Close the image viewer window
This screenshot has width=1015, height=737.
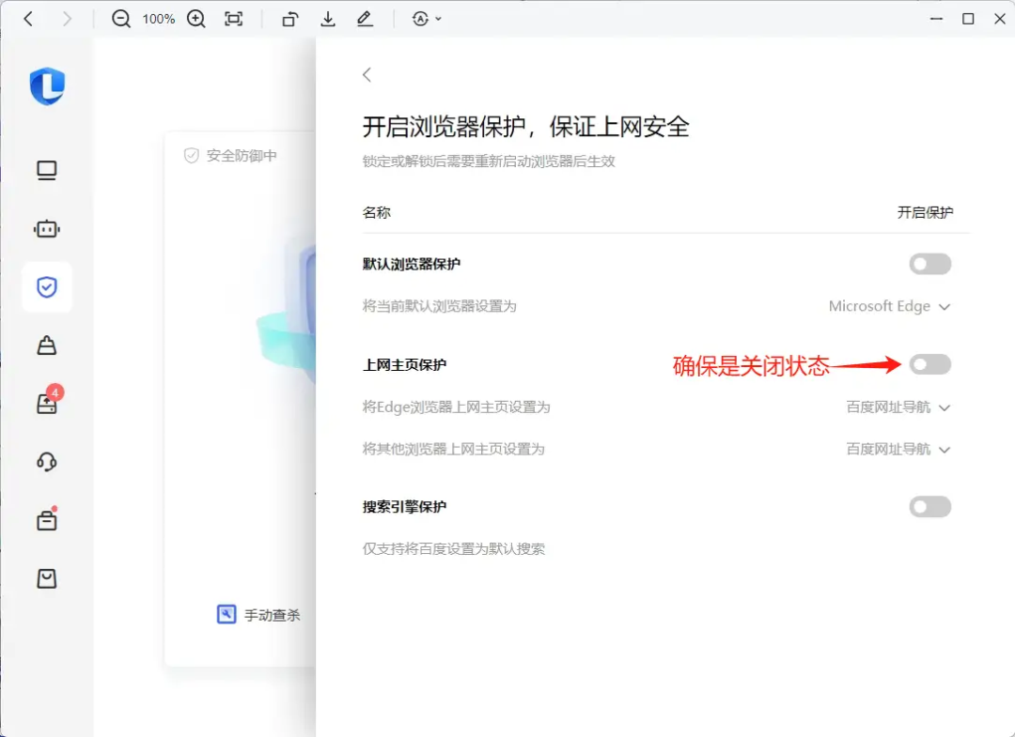[999, 19]
